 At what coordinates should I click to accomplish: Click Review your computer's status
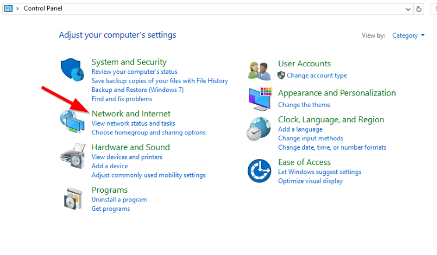point(135,72)
